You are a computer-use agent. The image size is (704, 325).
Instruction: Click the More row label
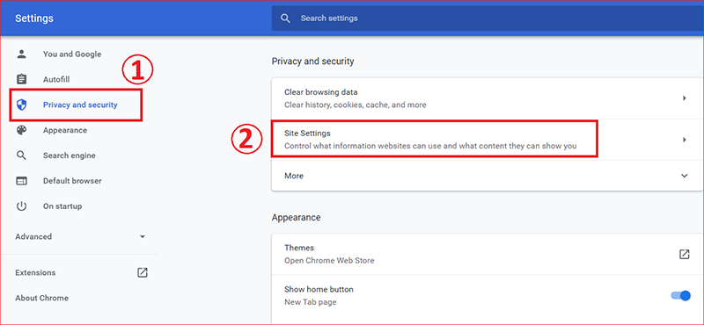pos(294,176)
